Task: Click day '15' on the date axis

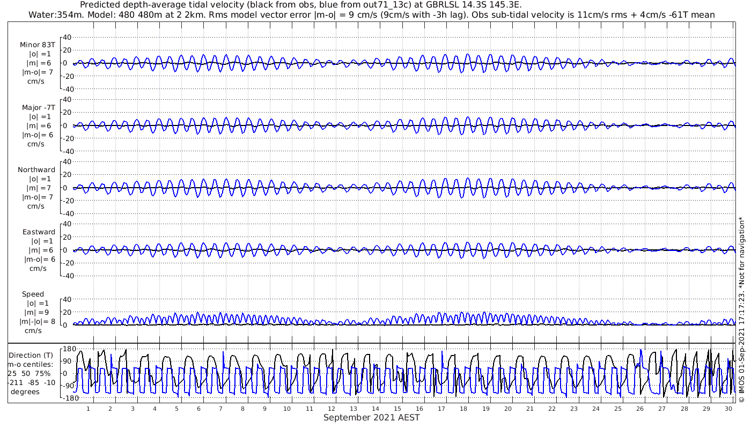Action: click(x=397, y=409)
